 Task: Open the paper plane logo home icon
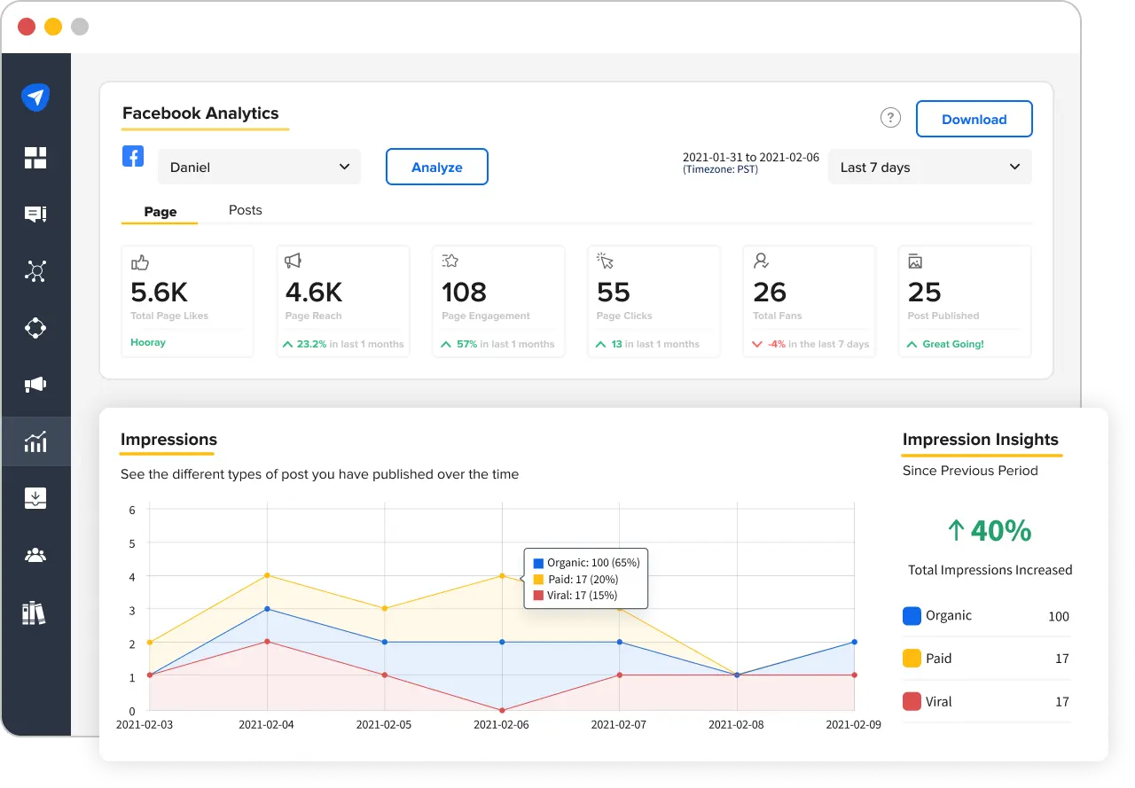(x=35, y=98)
